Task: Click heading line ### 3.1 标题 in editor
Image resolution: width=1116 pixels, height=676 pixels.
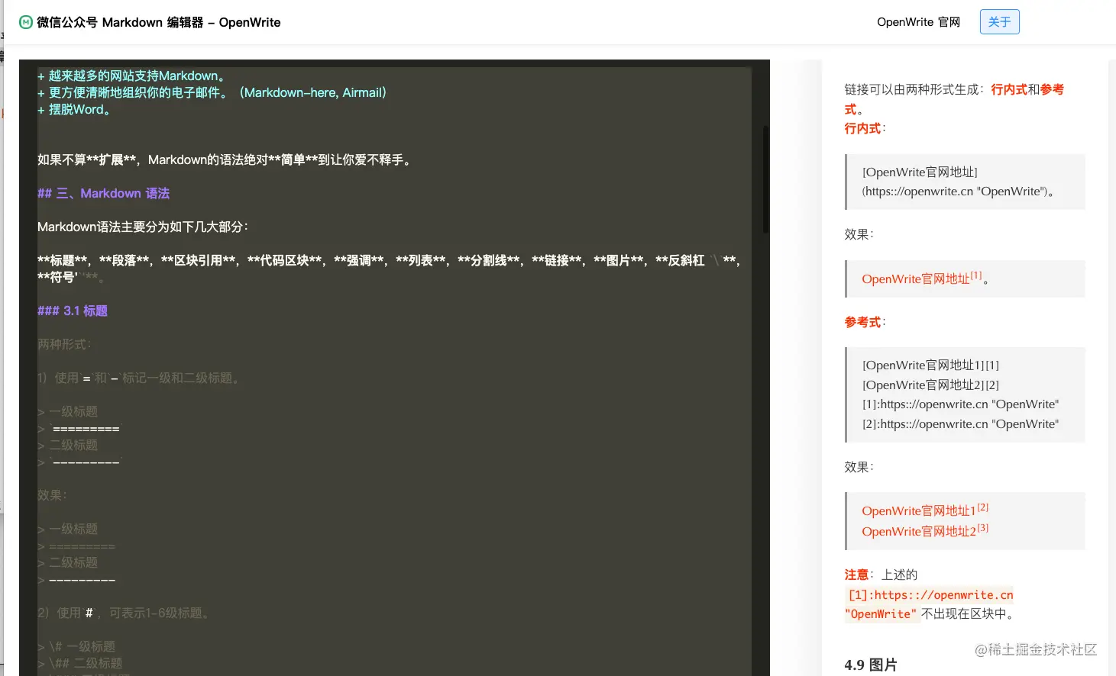Action: click(x=73, y=311)
